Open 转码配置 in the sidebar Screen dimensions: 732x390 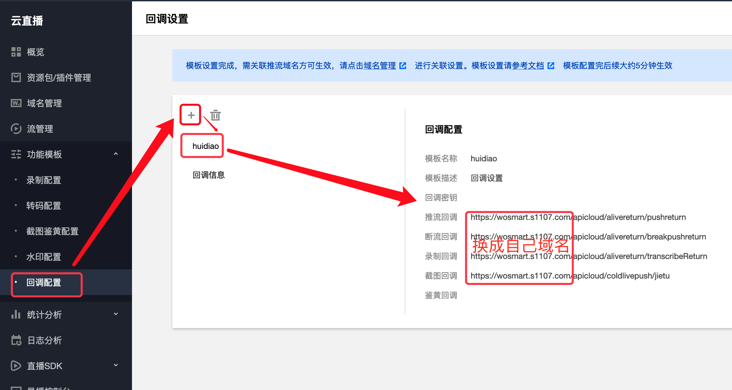(x=44, y=206)
